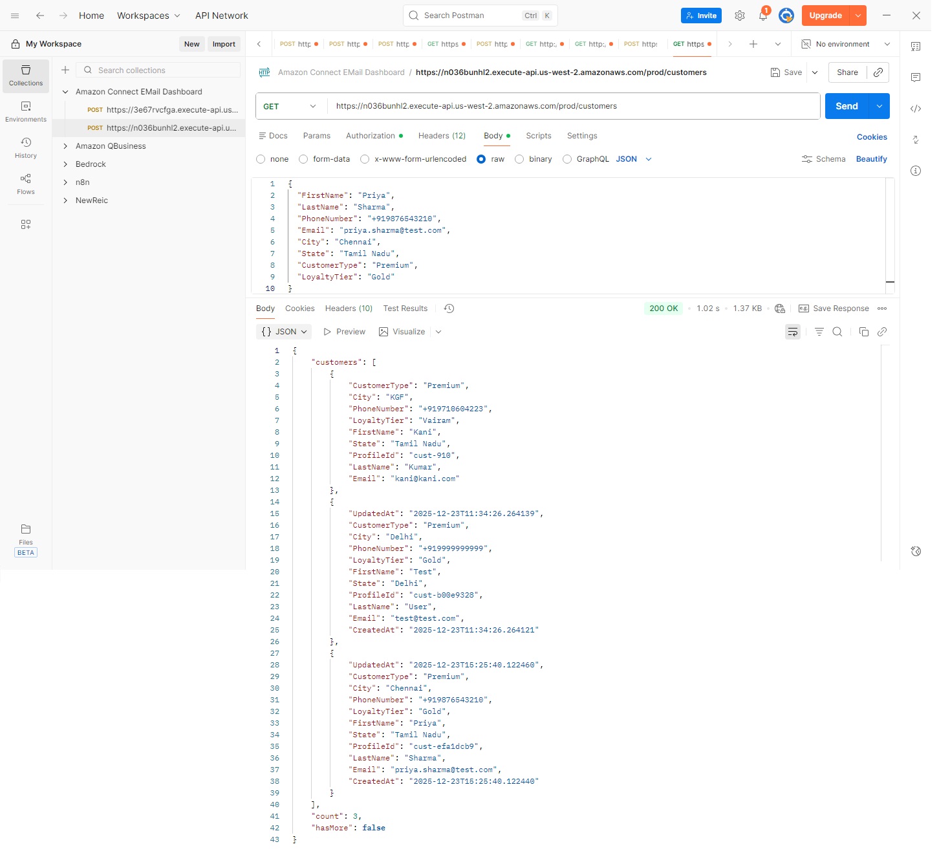Screen dimensions: 939x864
Task: Open the Flows sidebar panel
Action: (26, 184)
